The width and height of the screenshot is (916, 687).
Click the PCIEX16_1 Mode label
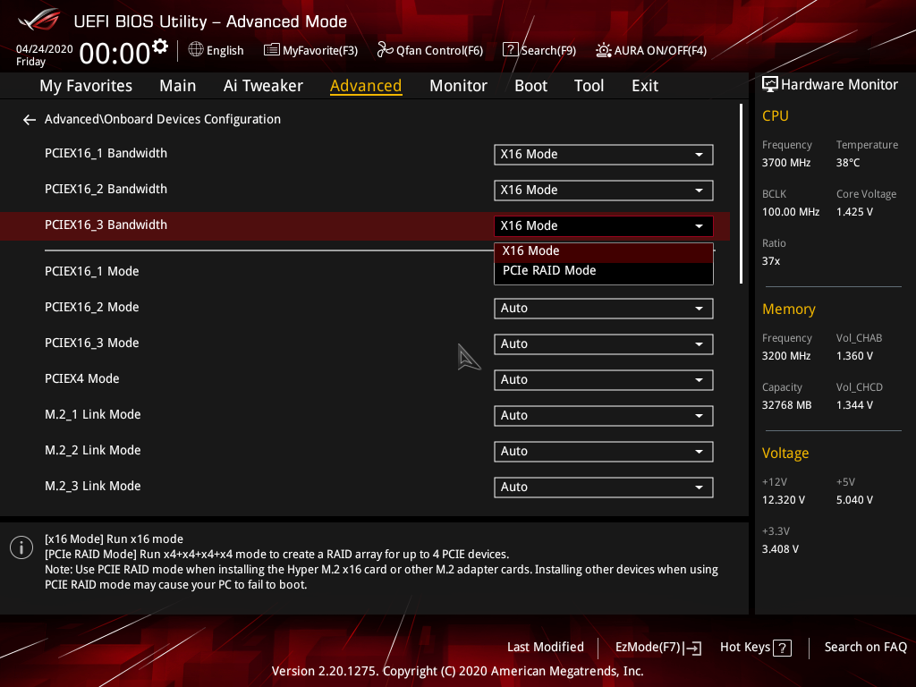(x=92, y=272)
